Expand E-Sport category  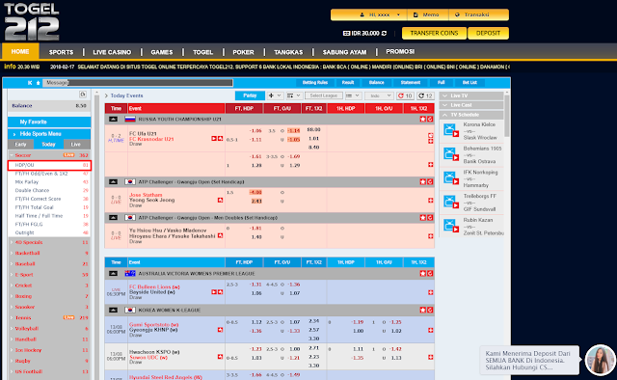(49, 275)
